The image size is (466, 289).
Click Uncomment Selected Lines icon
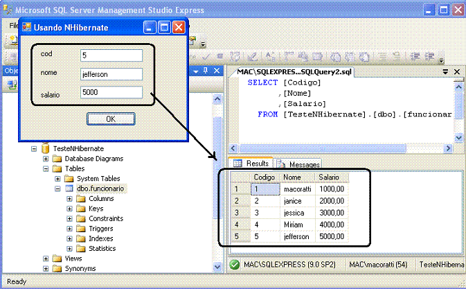(x=397, y=57)
